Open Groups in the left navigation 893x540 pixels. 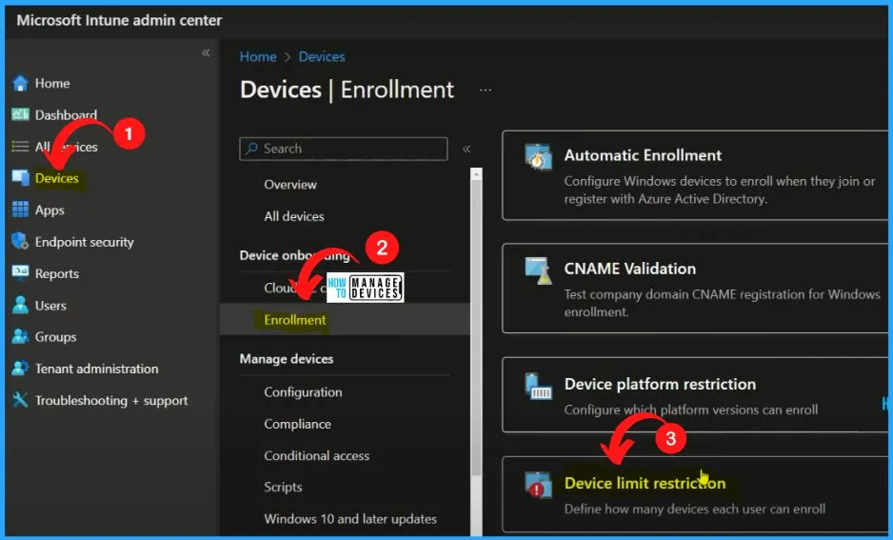point(56,336)
